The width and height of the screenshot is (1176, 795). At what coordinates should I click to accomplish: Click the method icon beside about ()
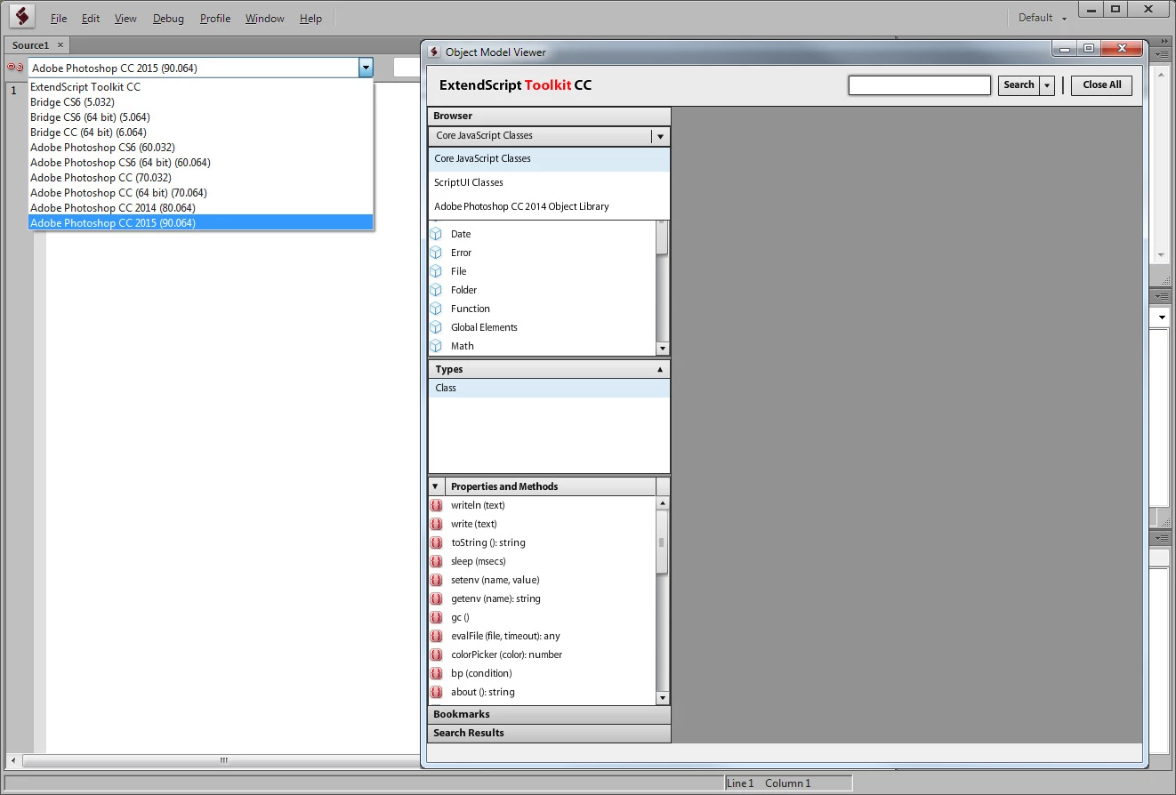(436, 692)
